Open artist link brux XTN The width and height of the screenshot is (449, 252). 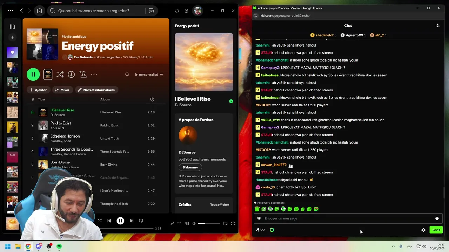57,128
